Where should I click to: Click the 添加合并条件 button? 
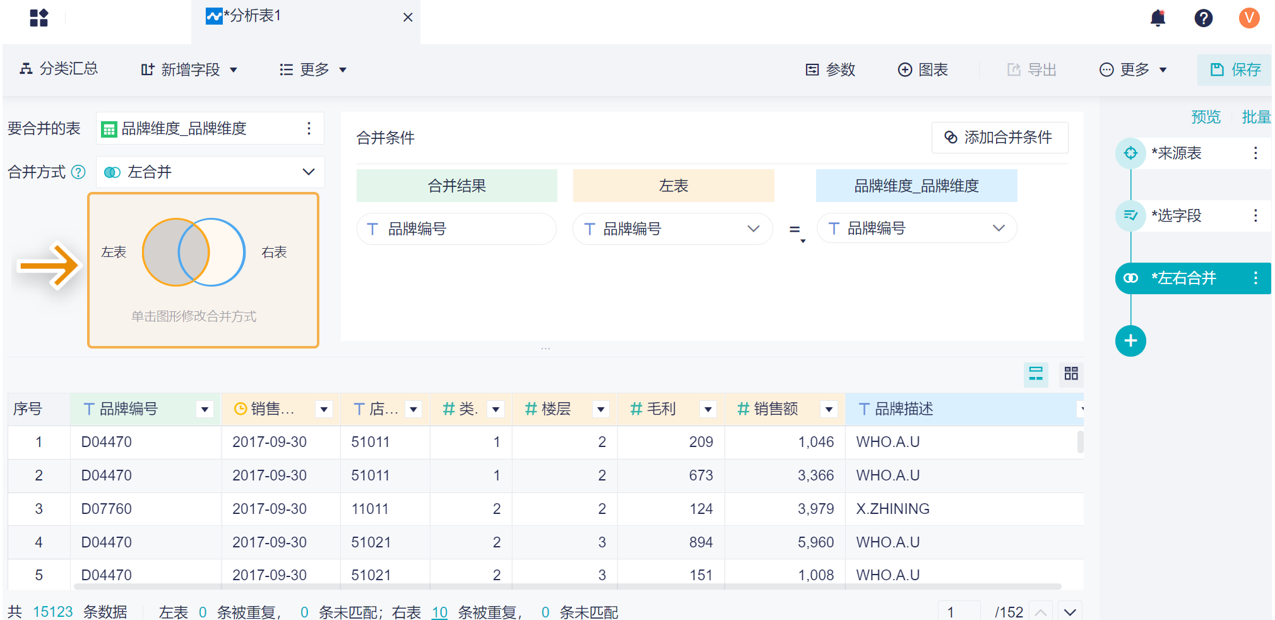(999, 138)
